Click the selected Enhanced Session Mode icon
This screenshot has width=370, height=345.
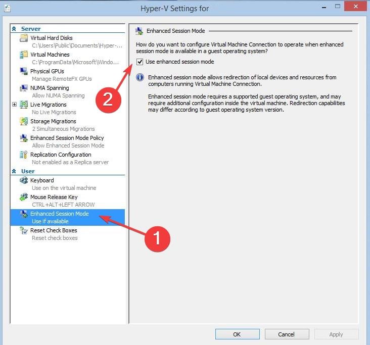24,214
